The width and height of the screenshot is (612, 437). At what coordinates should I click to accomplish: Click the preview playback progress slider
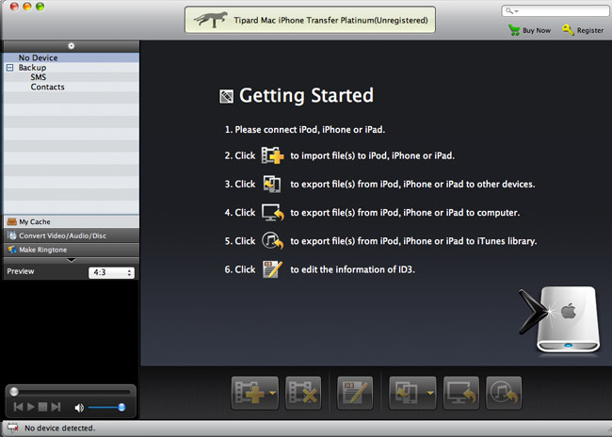coord(71,391)
